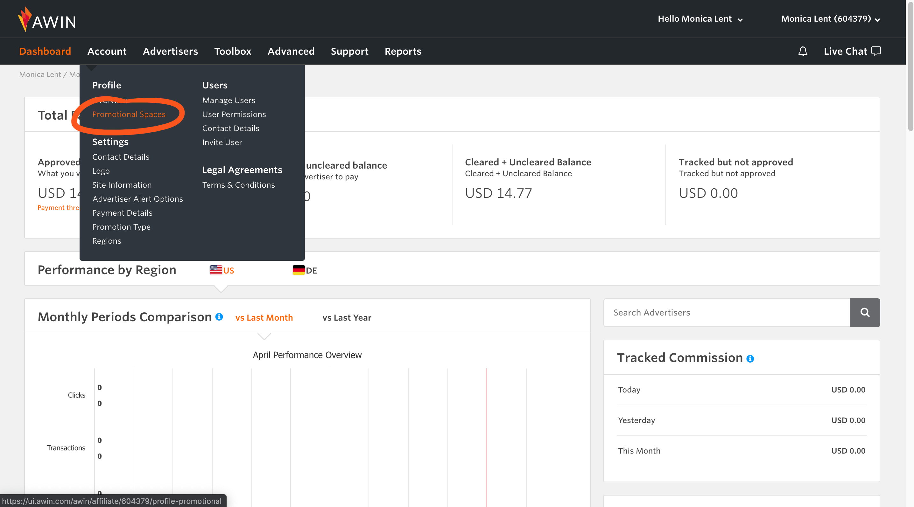Click the Users menu heading

pos(215,85)
